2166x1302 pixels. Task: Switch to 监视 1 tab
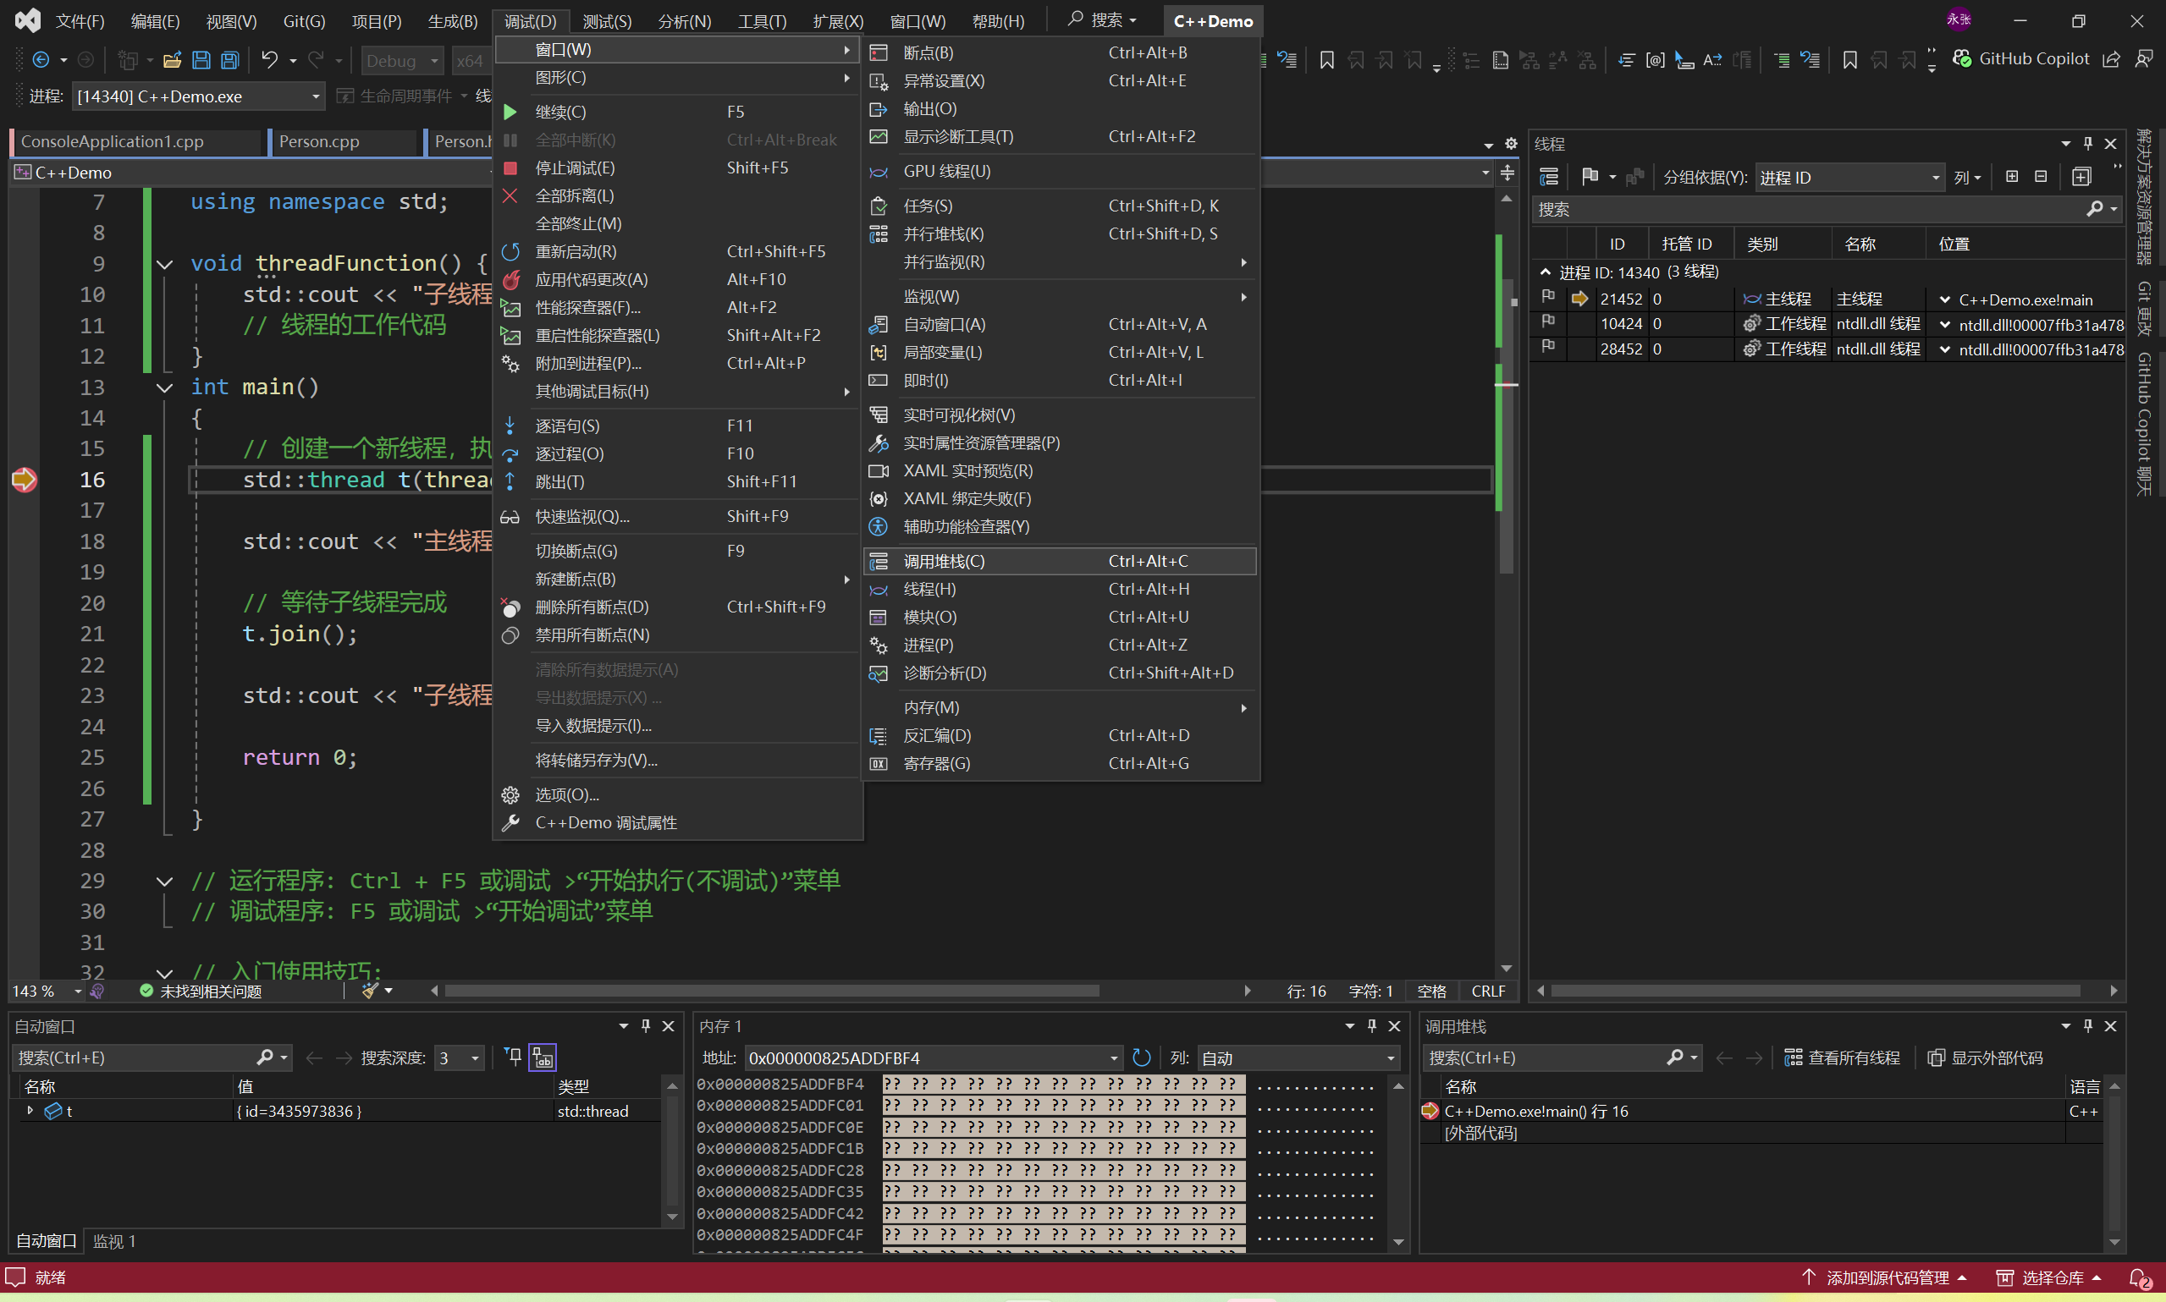pos(114,1241)
